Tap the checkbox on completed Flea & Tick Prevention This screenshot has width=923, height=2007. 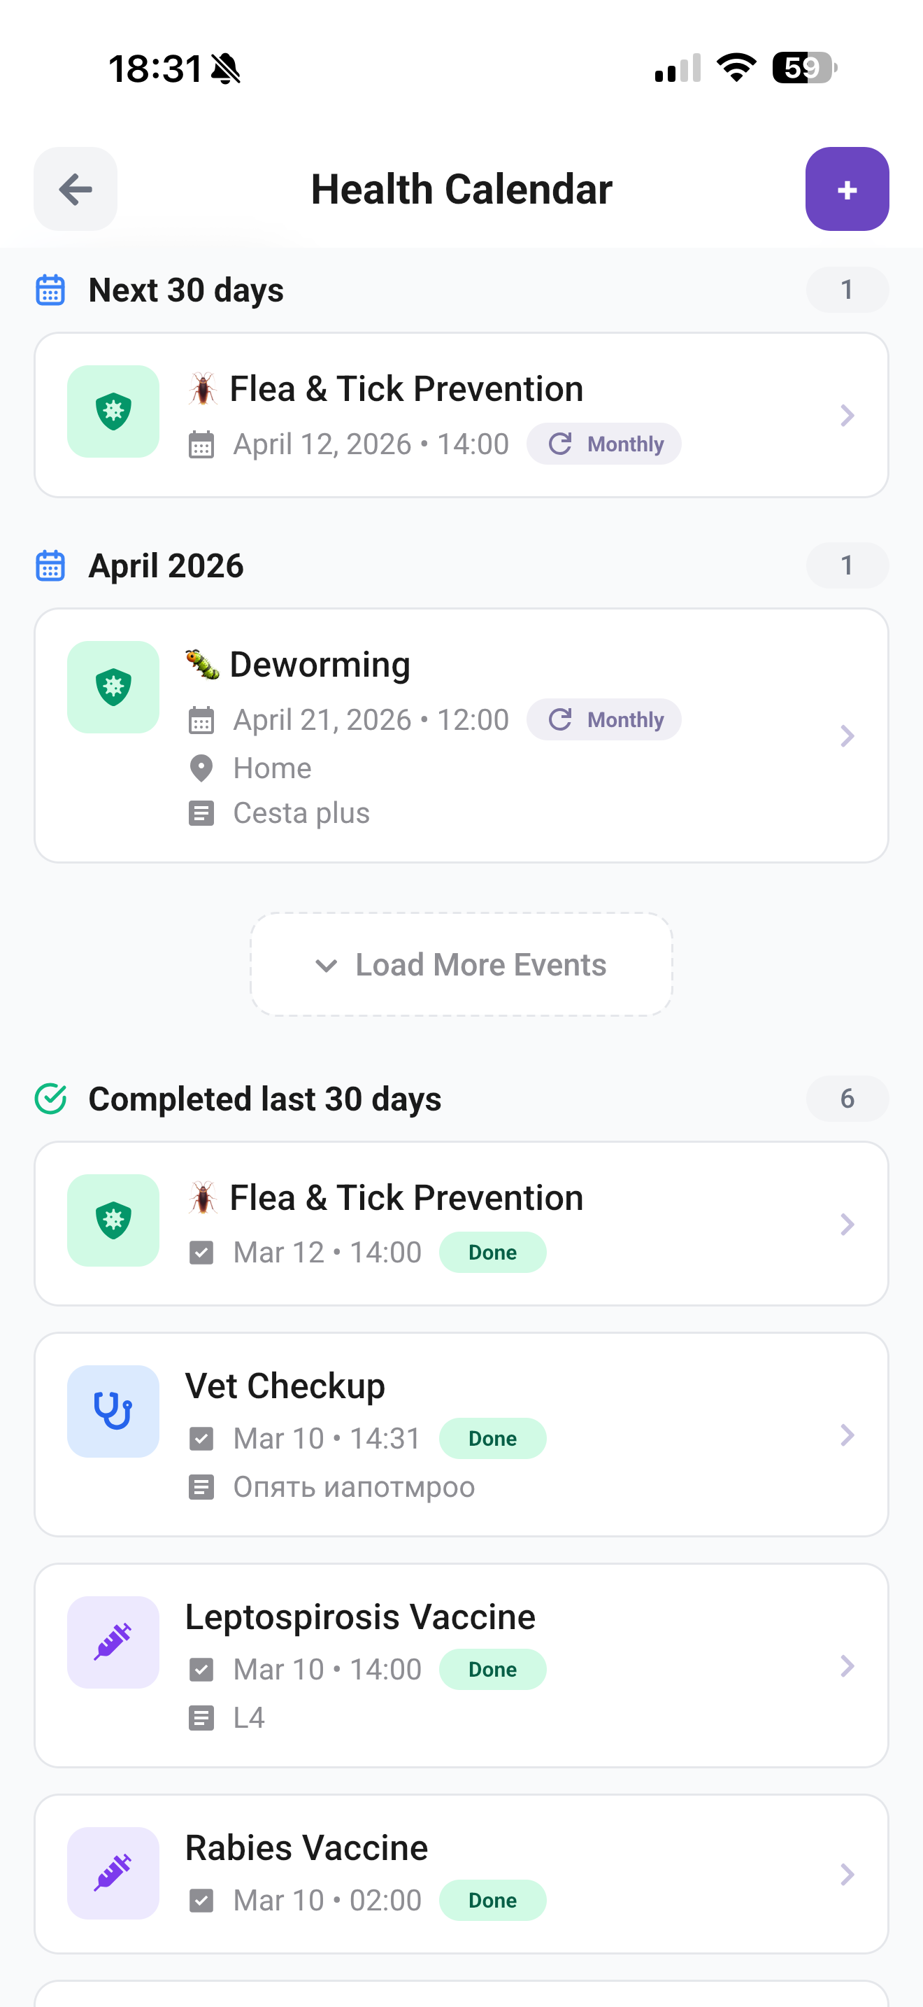(x=201, y=1252)
